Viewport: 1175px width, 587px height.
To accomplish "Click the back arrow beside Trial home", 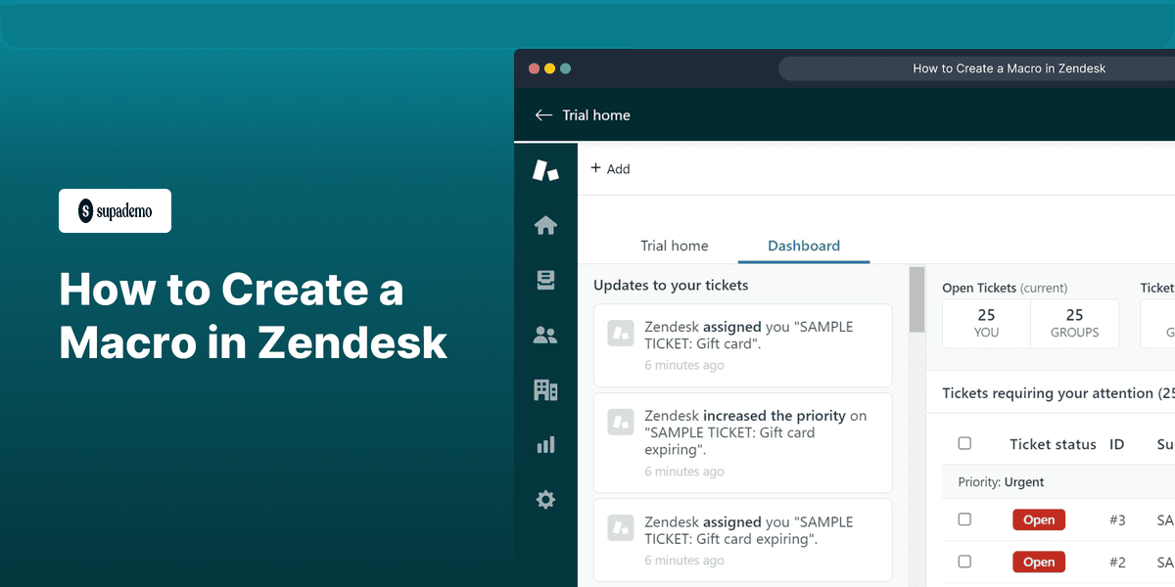I will [543, 114].
